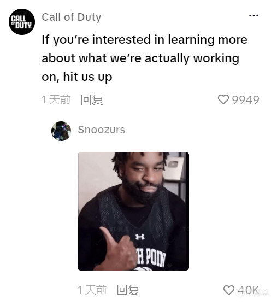Open the Call of Duty profile avatar
Screen dimensions: 277x305
pyautogui.click(x=22, y=22)
